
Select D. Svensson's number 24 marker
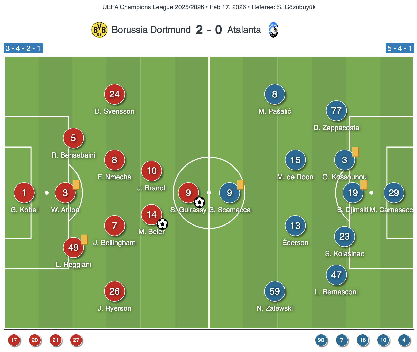(115, 94)
